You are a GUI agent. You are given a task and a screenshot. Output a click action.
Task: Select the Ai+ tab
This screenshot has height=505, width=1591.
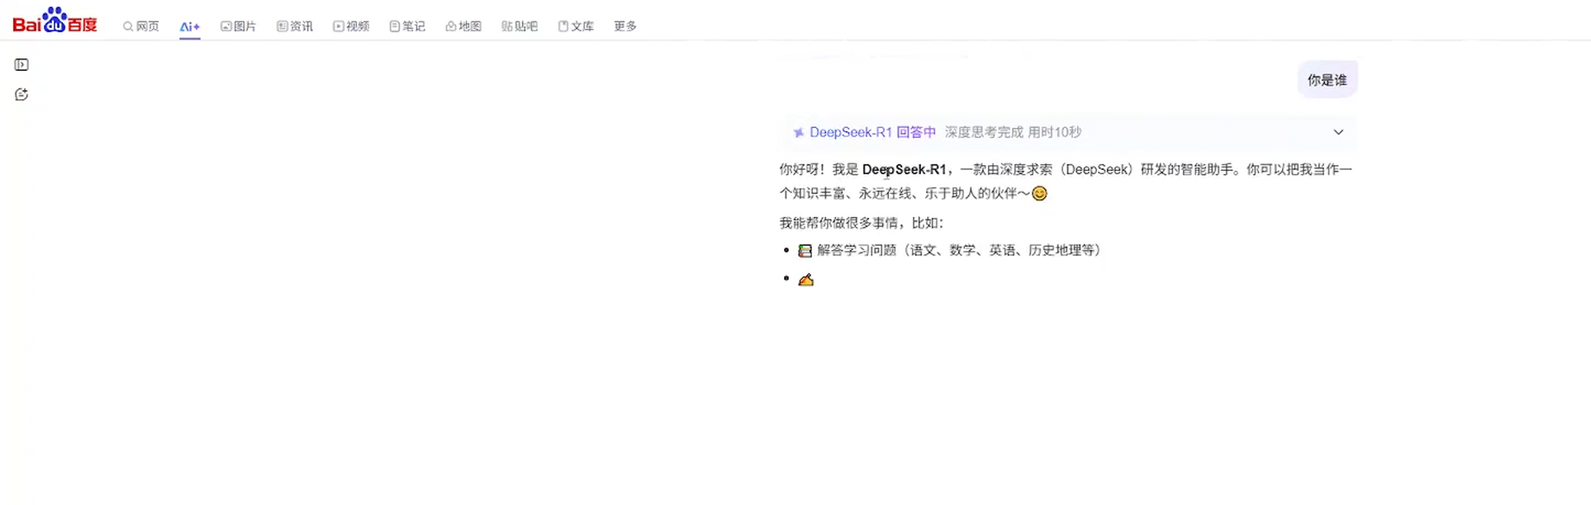click(x=190, y=26)
